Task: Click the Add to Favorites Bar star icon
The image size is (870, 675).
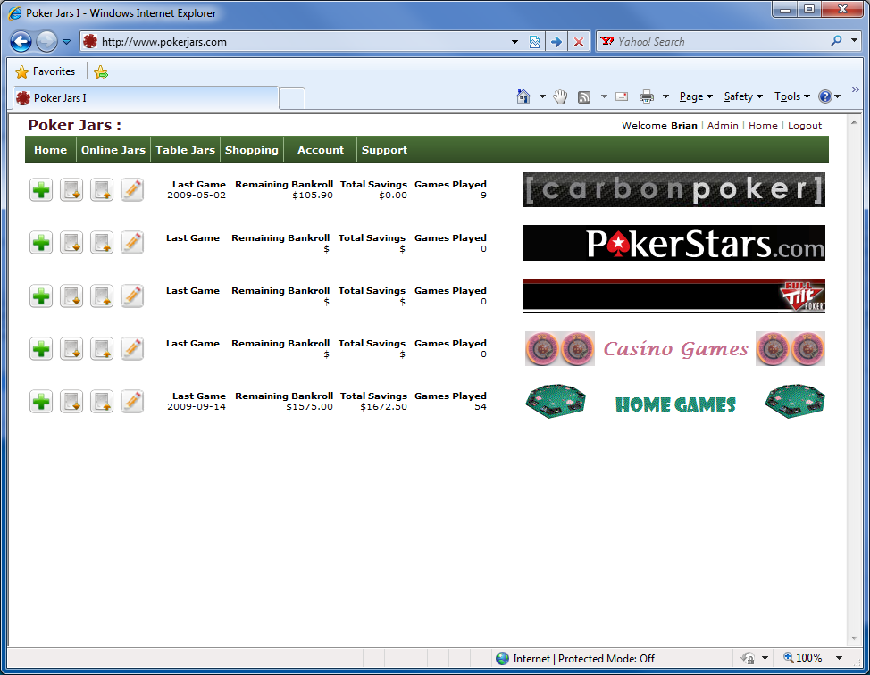Action: click(101, 71)
